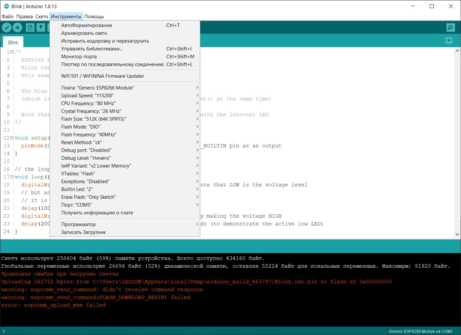Open Плоттер по последовательному соединению
This screenshot has width=461, height=335.
125,64
